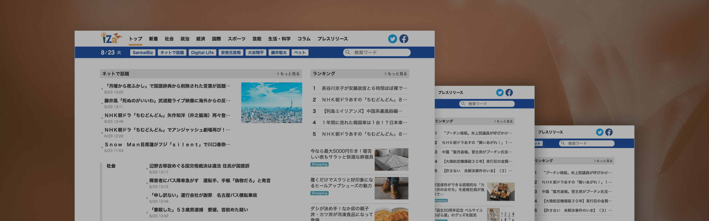This screenshot has width=709, height=221.
Task: Click Twitter icon in rightmost page
Action: click(x=600, y=132)
